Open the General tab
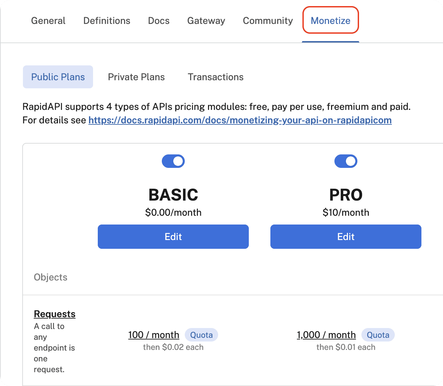 [x=48, y=21]
